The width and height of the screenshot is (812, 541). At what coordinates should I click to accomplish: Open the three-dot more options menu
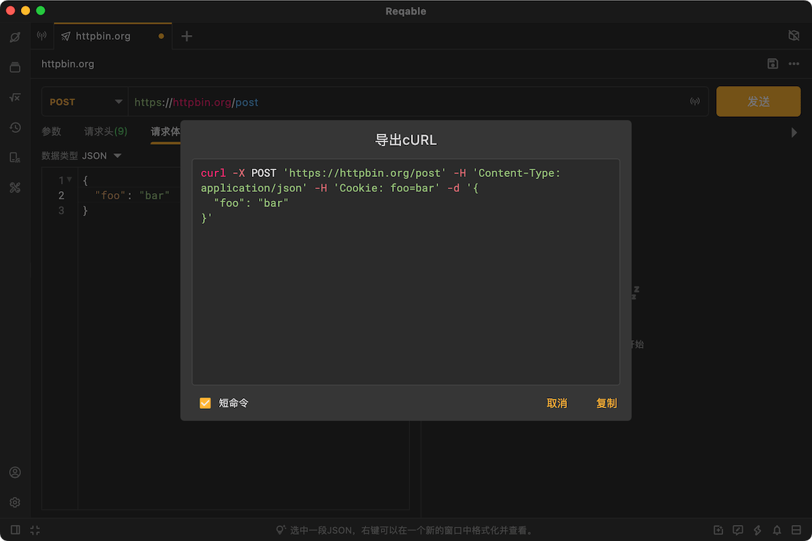pyautogui.click(x=794, y=64)
